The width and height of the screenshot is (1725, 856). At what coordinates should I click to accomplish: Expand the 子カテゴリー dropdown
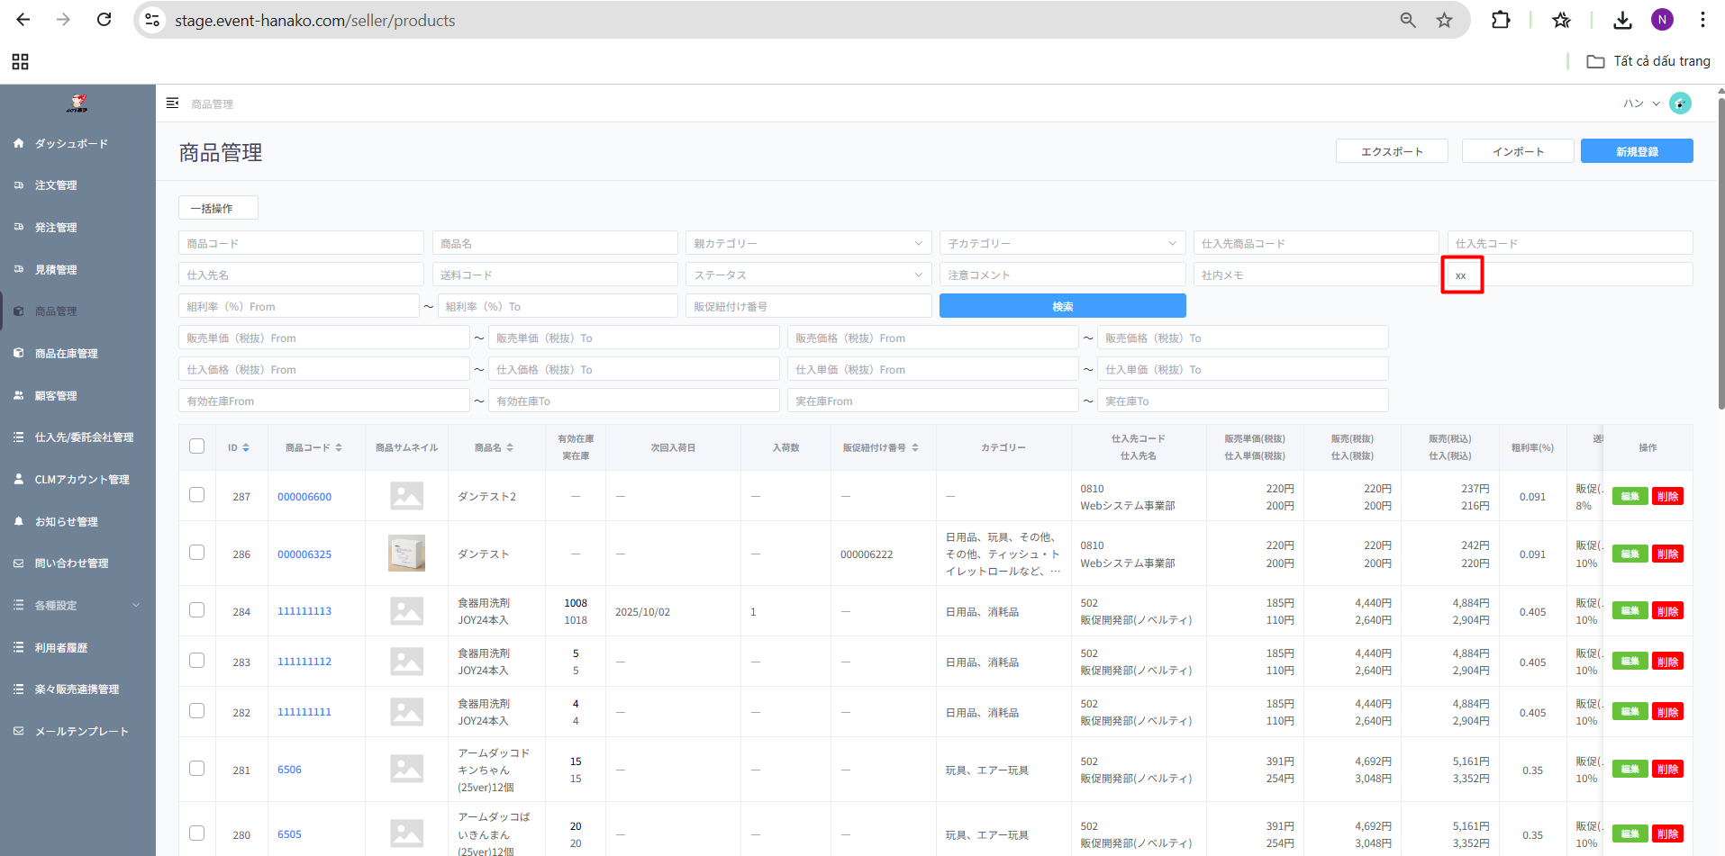pyautogui.click(x=1061, y=243)
